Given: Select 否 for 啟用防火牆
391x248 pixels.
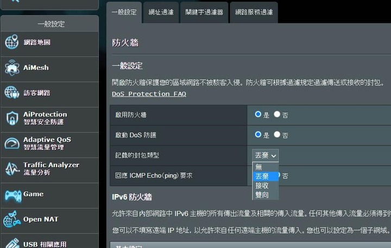Looking at the screenshot, I should pyautogui.click(x=277, y=114).
